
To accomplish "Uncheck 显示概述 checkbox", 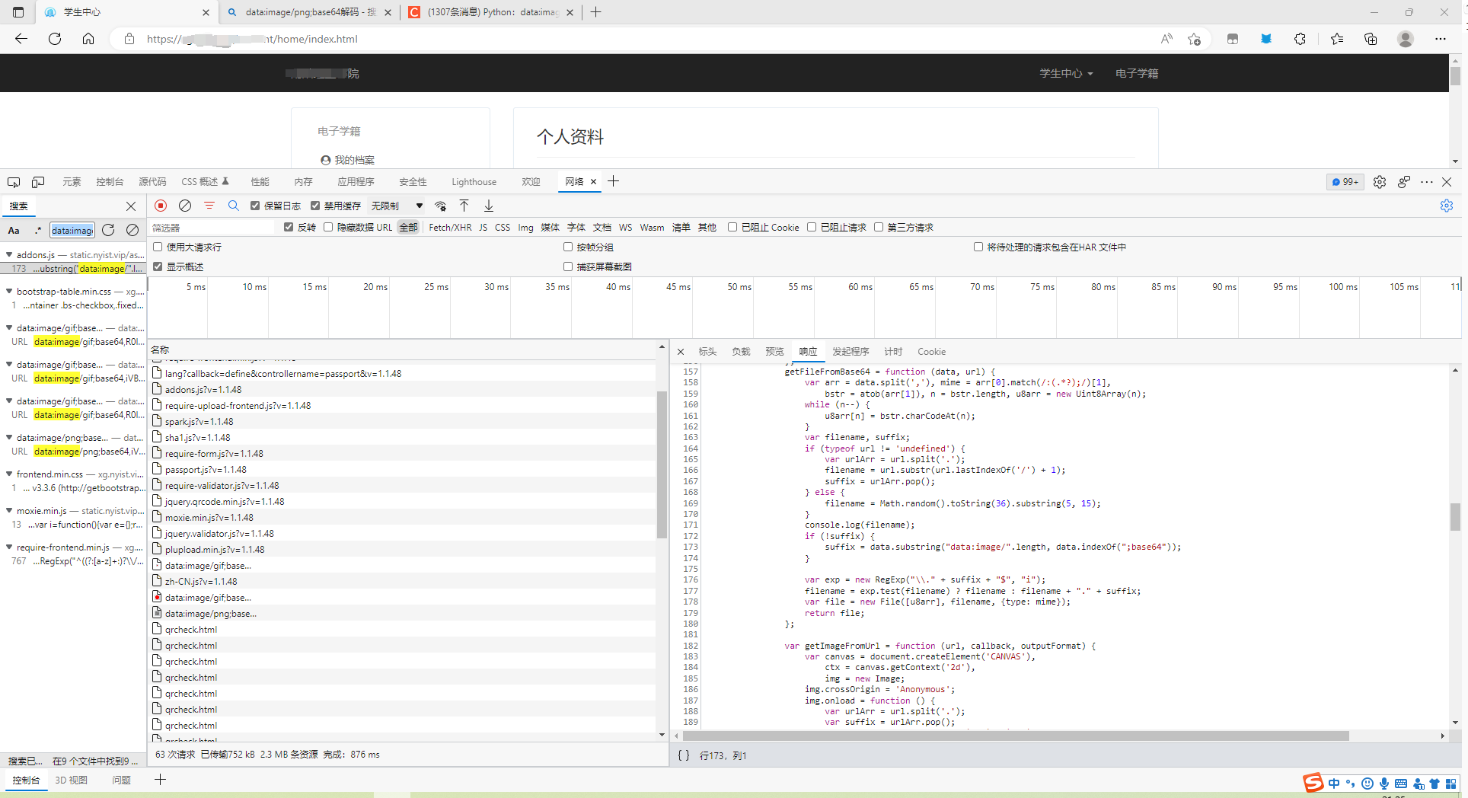I will (x=158, y=267).
